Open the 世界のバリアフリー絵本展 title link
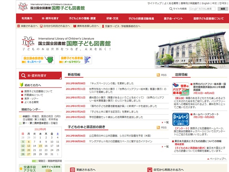The height and width of the screenshot is (172, 229). click(210, 87)
